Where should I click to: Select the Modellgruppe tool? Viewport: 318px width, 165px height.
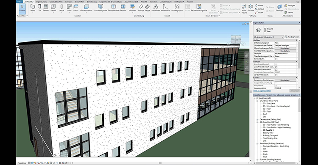177,8
